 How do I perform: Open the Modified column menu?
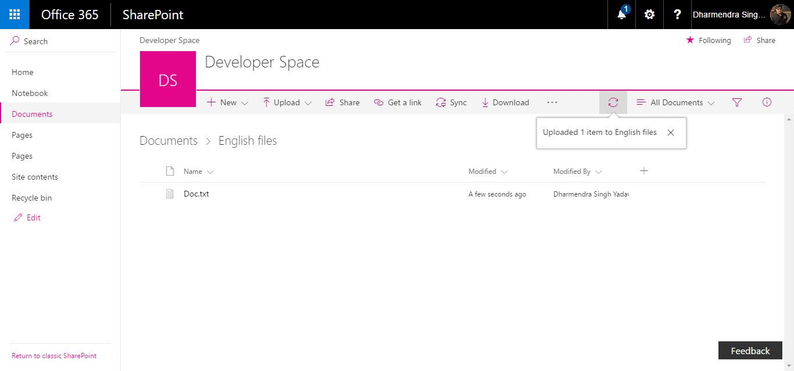pos(488,172)
